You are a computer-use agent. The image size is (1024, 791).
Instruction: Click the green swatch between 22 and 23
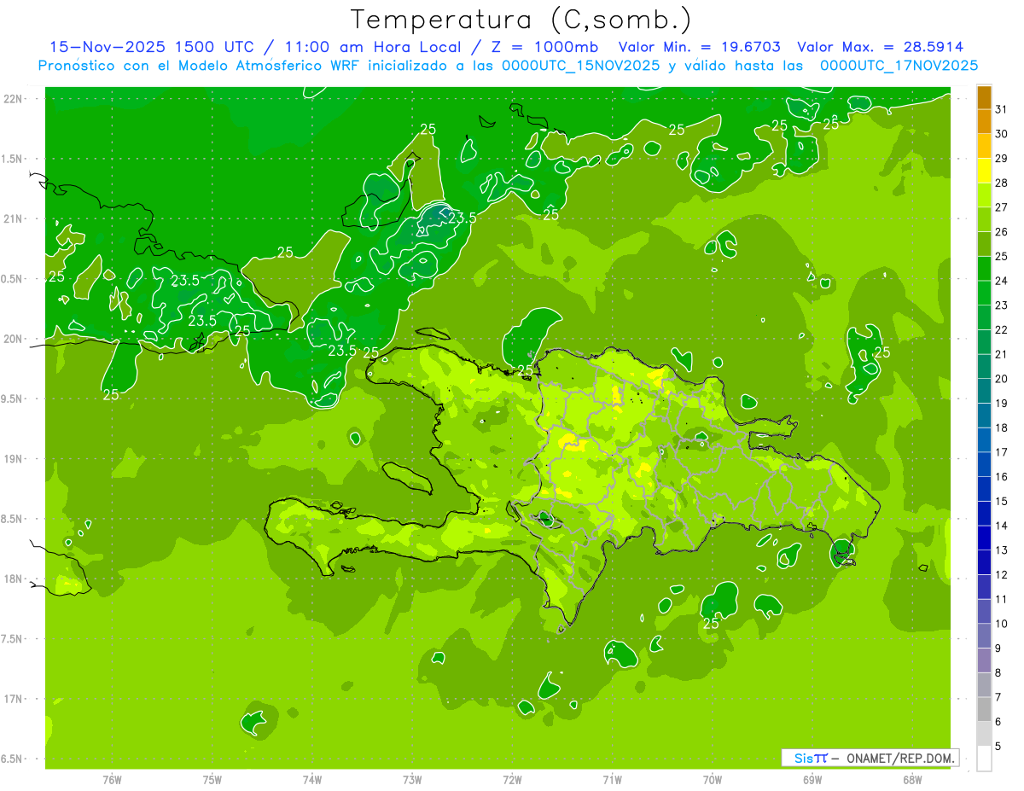tap(984, 317)
